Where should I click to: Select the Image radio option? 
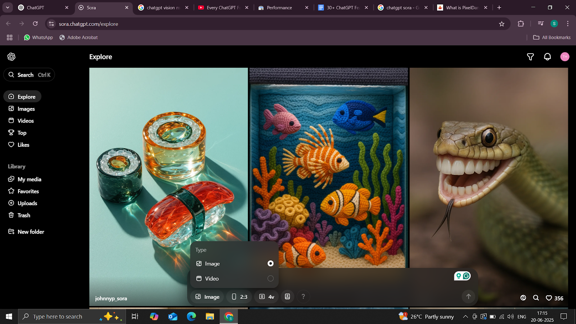[270, 264]
